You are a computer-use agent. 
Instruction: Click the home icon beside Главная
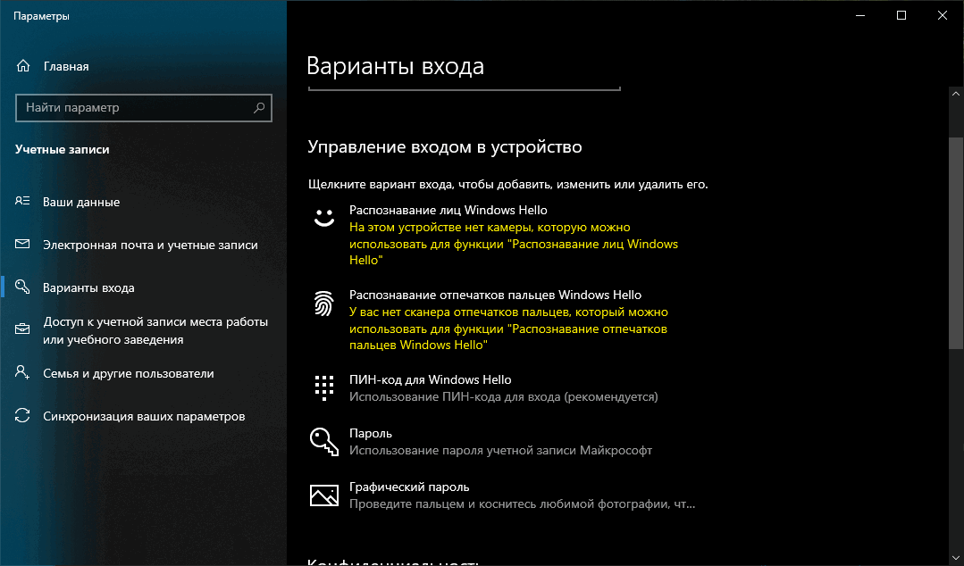(23, 66)
